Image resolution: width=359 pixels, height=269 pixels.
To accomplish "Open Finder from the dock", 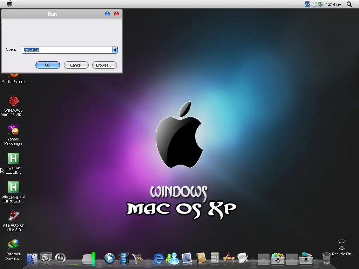I will pyautogui.click(x=32, y=259).
